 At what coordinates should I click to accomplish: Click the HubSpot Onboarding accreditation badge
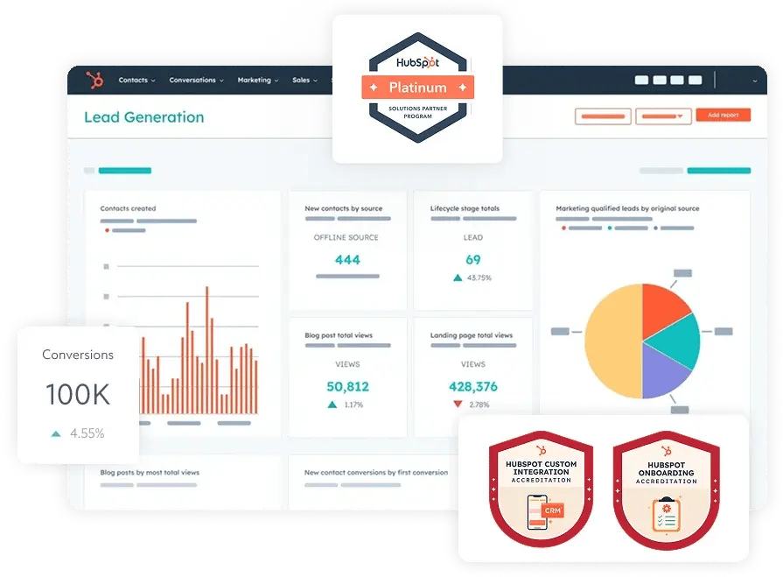667,489
